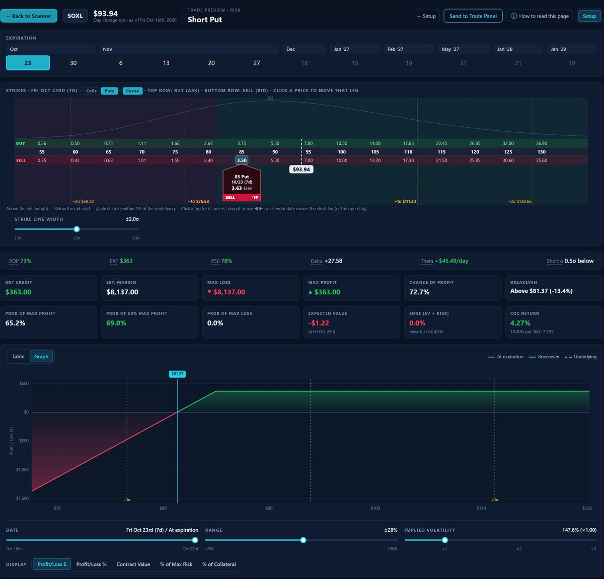The image size is (604, 579).
Task: Click the selected 3.50 bid at the 85 strike
Action: point(242,160)
